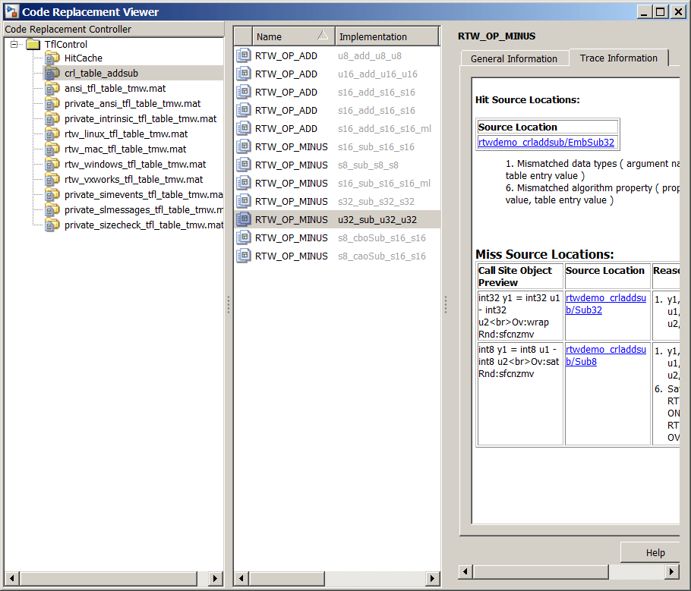Viewport: 691px width, 591px height.
Task: Click entry icon for s16_add_s16_s16_ml row
Action: coord(243,128)
